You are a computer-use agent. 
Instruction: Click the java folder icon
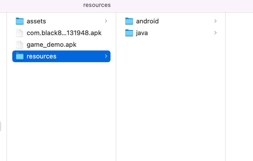coord(129,33)
